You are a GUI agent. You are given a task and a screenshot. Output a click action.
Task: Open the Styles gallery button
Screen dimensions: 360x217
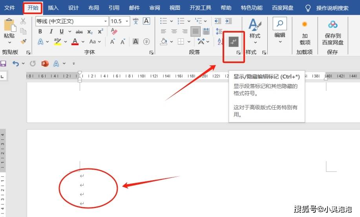tap(255, 31)
